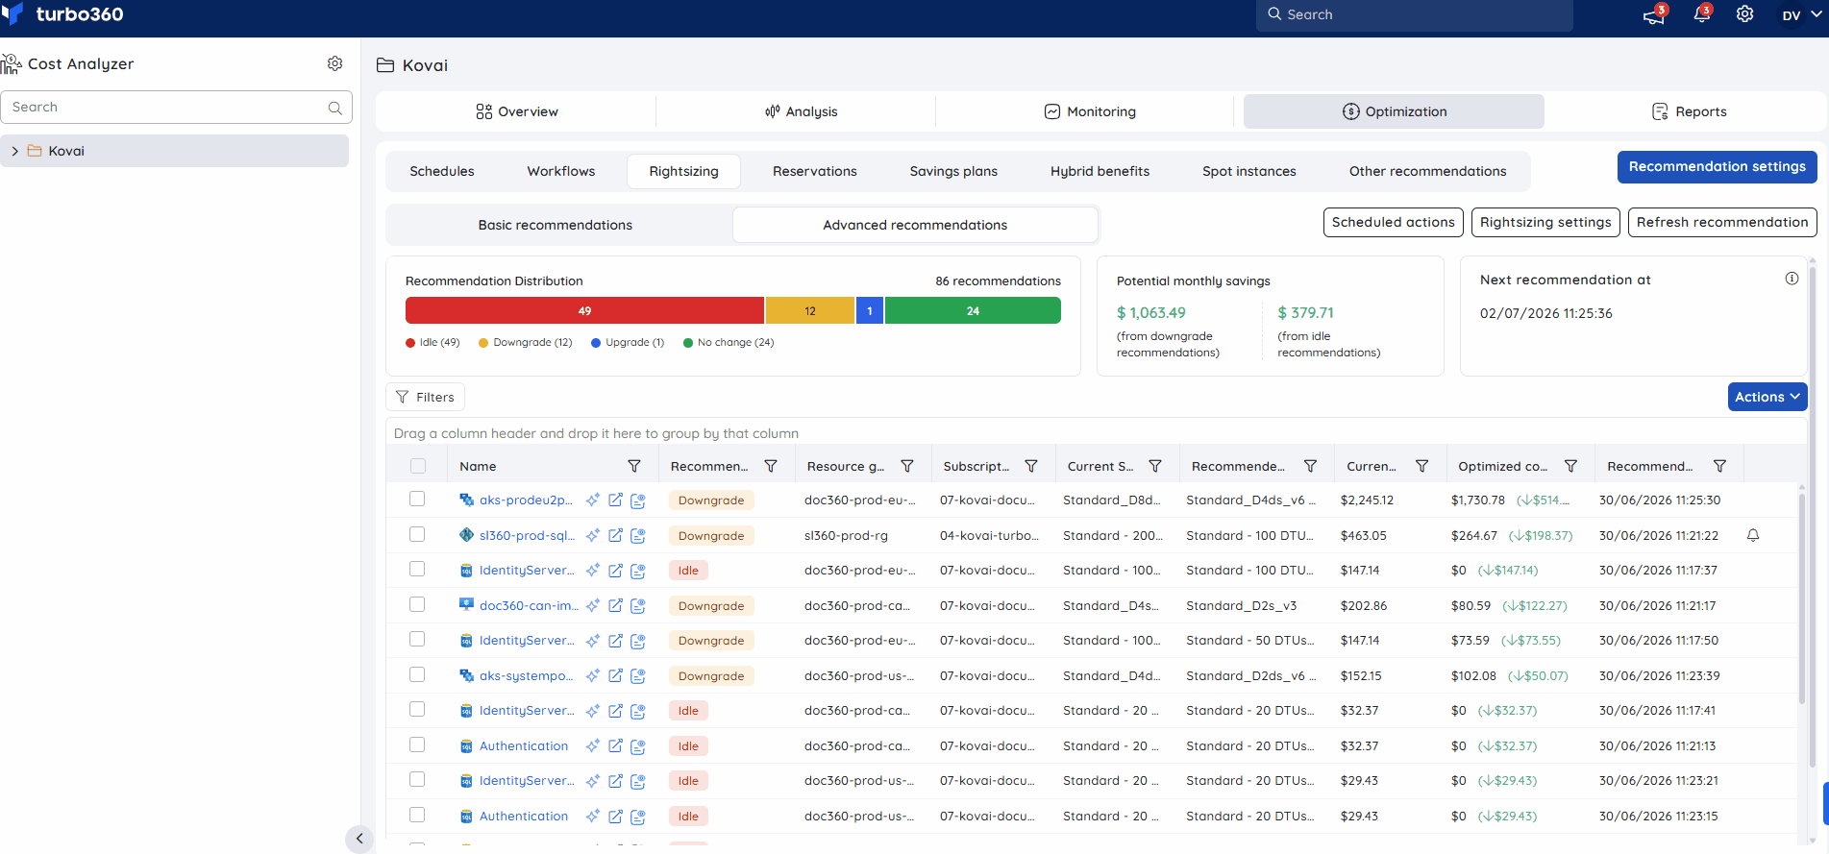
Task: Click the yellow Downgrade bar segment
Action: point(810,310)
